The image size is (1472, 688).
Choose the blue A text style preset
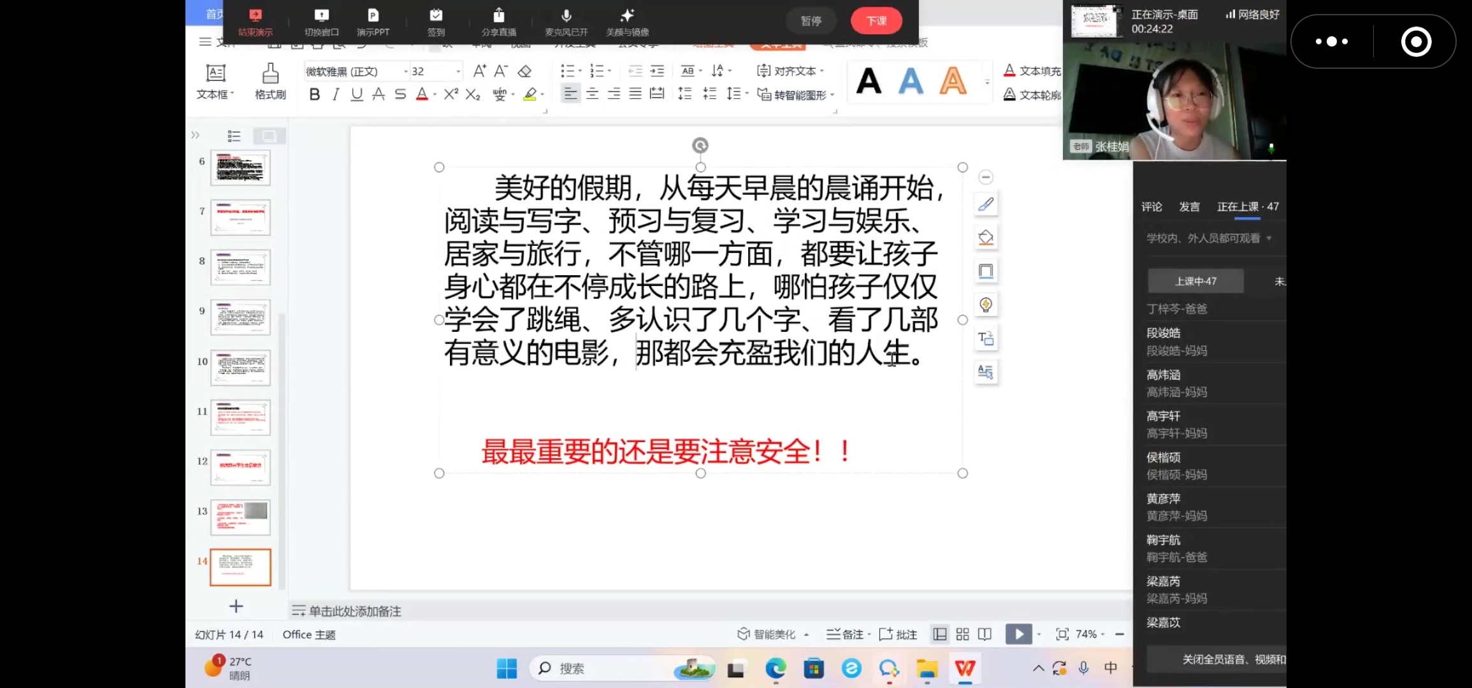(911, 82)
